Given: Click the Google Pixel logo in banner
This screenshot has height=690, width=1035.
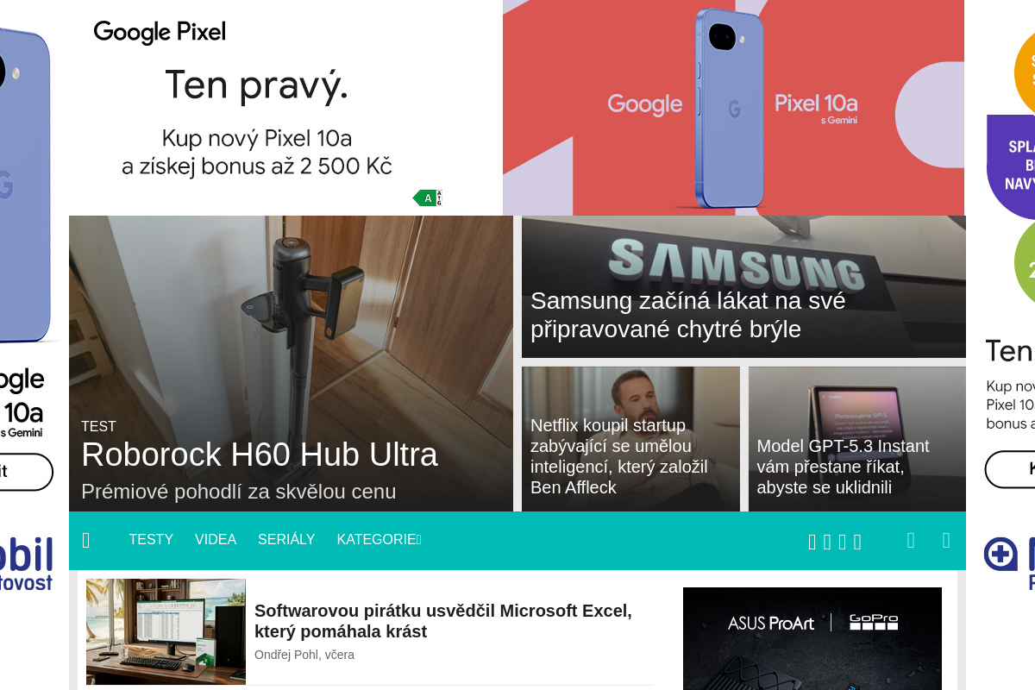Looking at the screenshot, I should coord(160,32).
